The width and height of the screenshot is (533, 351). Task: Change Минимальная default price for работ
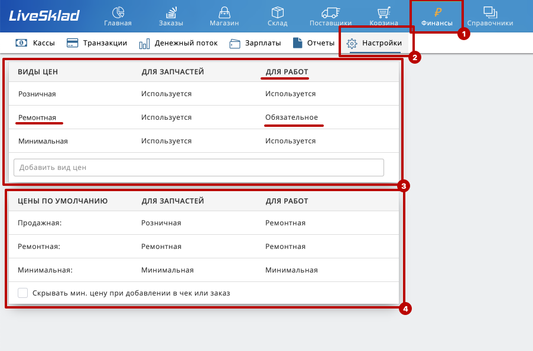click(292, 270)
